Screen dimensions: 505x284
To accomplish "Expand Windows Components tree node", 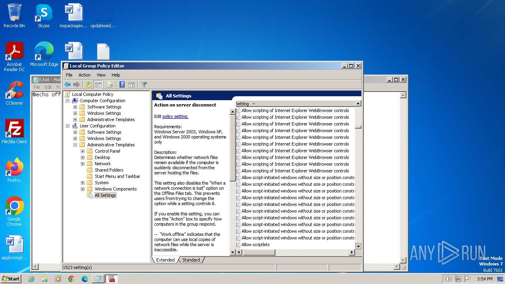I will pos(82,189).
